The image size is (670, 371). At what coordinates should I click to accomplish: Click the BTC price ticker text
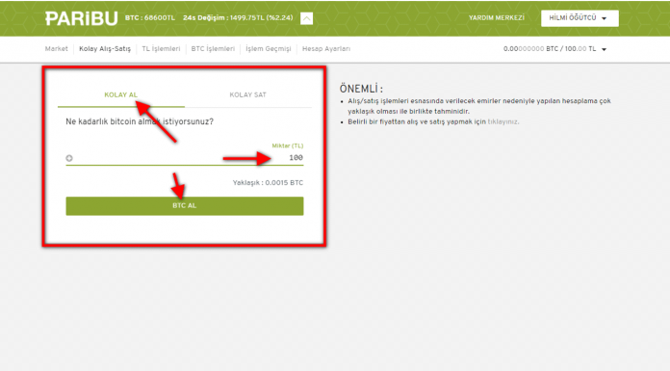click(x=150, y=18)
